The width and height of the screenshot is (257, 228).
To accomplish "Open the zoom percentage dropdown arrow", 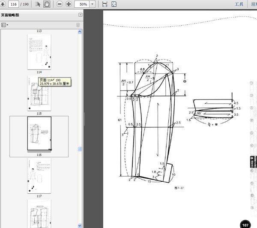I will (x=93, y=4).
